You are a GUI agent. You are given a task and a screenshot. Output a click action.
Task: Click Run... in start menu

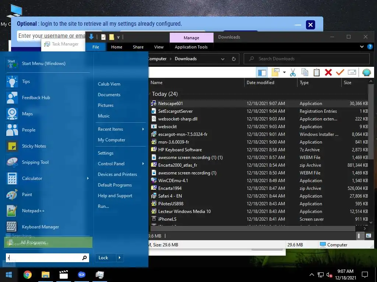[103, 206]
